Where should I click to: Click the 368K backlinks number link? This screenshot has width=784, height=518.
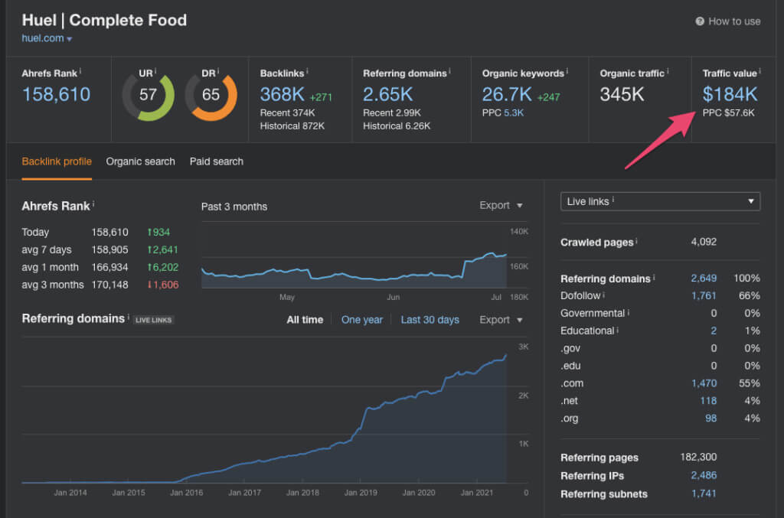pyautogui.click(x=283, y=95)
